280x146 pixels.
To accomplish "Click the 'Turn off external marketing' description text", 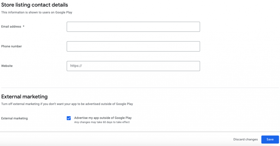I will pyautogui.click(x=67, y=104).
